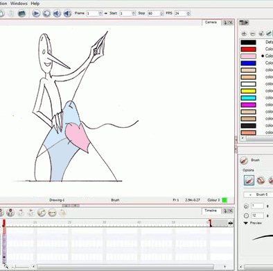Click the Camera view dock arrow icon
Image resolution: width=273 pixels, height=271 pixels.
click(x=225, y=22)
